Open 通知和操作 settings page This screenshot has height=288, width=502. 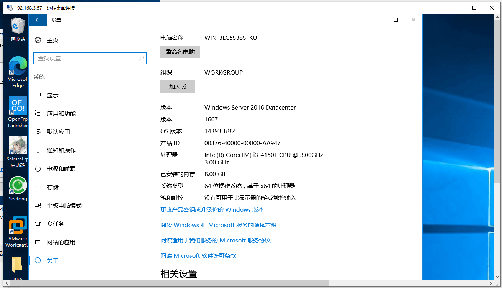pyautogui.click(x=61, y=150)
